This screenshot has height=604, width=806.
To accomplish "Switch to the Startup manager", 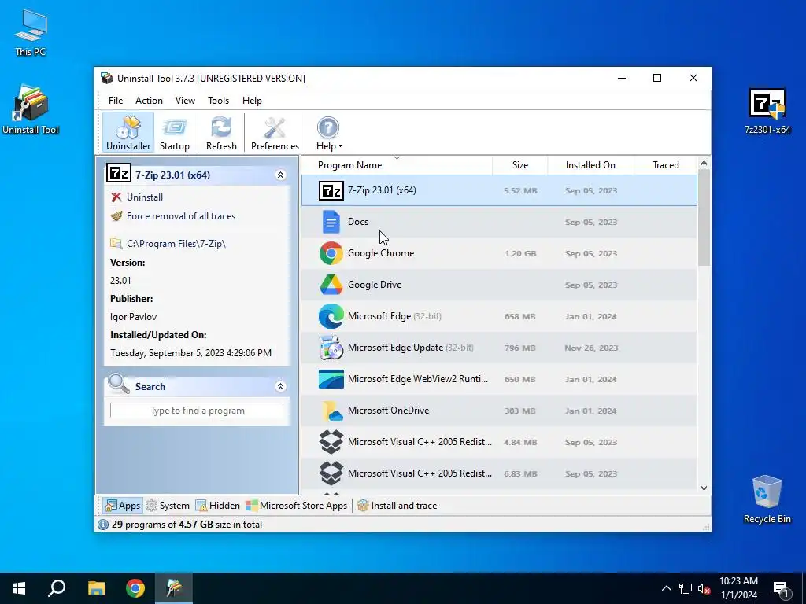I will point(174,133).
